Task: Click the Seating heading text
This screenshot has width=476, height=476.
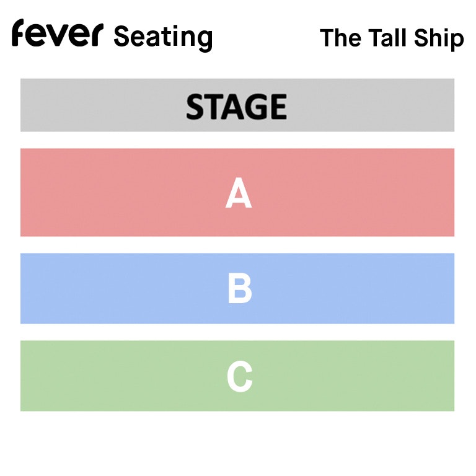Action: click(162, 37)
